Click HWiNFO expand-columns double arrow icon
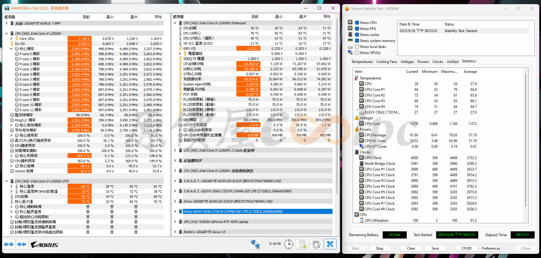This screenshot has width=541, height=258. pos(9,245)
